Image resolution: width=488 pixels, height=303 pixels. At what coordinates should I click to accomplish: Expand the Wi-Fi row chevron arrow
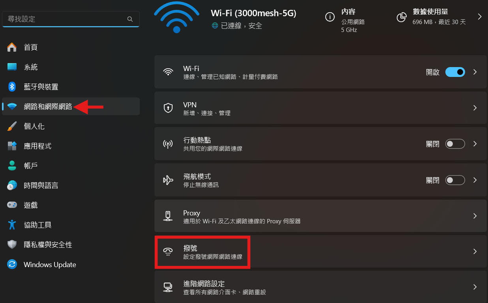tap(475, 72)
